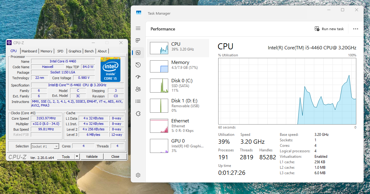
Task: Switch to the Bench tab in CPU-Z
Action: point(89,51)
